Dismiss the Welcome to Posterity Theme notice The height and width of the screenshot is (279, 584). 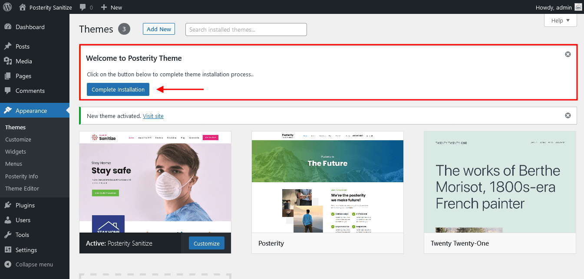(x=568, y=54)
